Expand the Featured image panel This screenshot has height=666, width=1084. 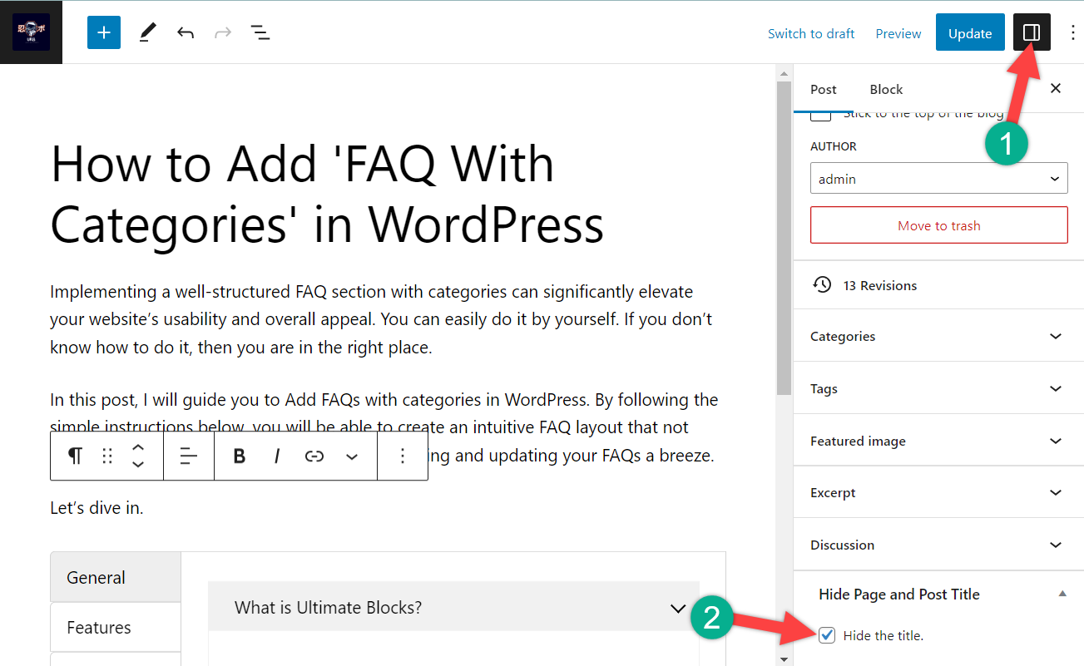click(x=938, y=441)
